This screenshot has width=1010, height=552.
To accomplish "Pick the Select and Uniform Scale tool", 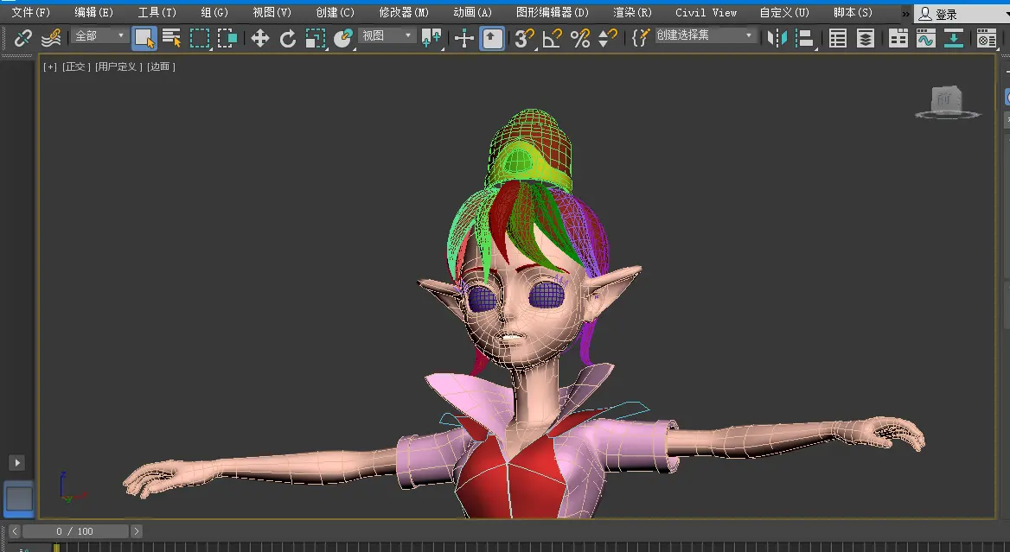I will point(316,38).
